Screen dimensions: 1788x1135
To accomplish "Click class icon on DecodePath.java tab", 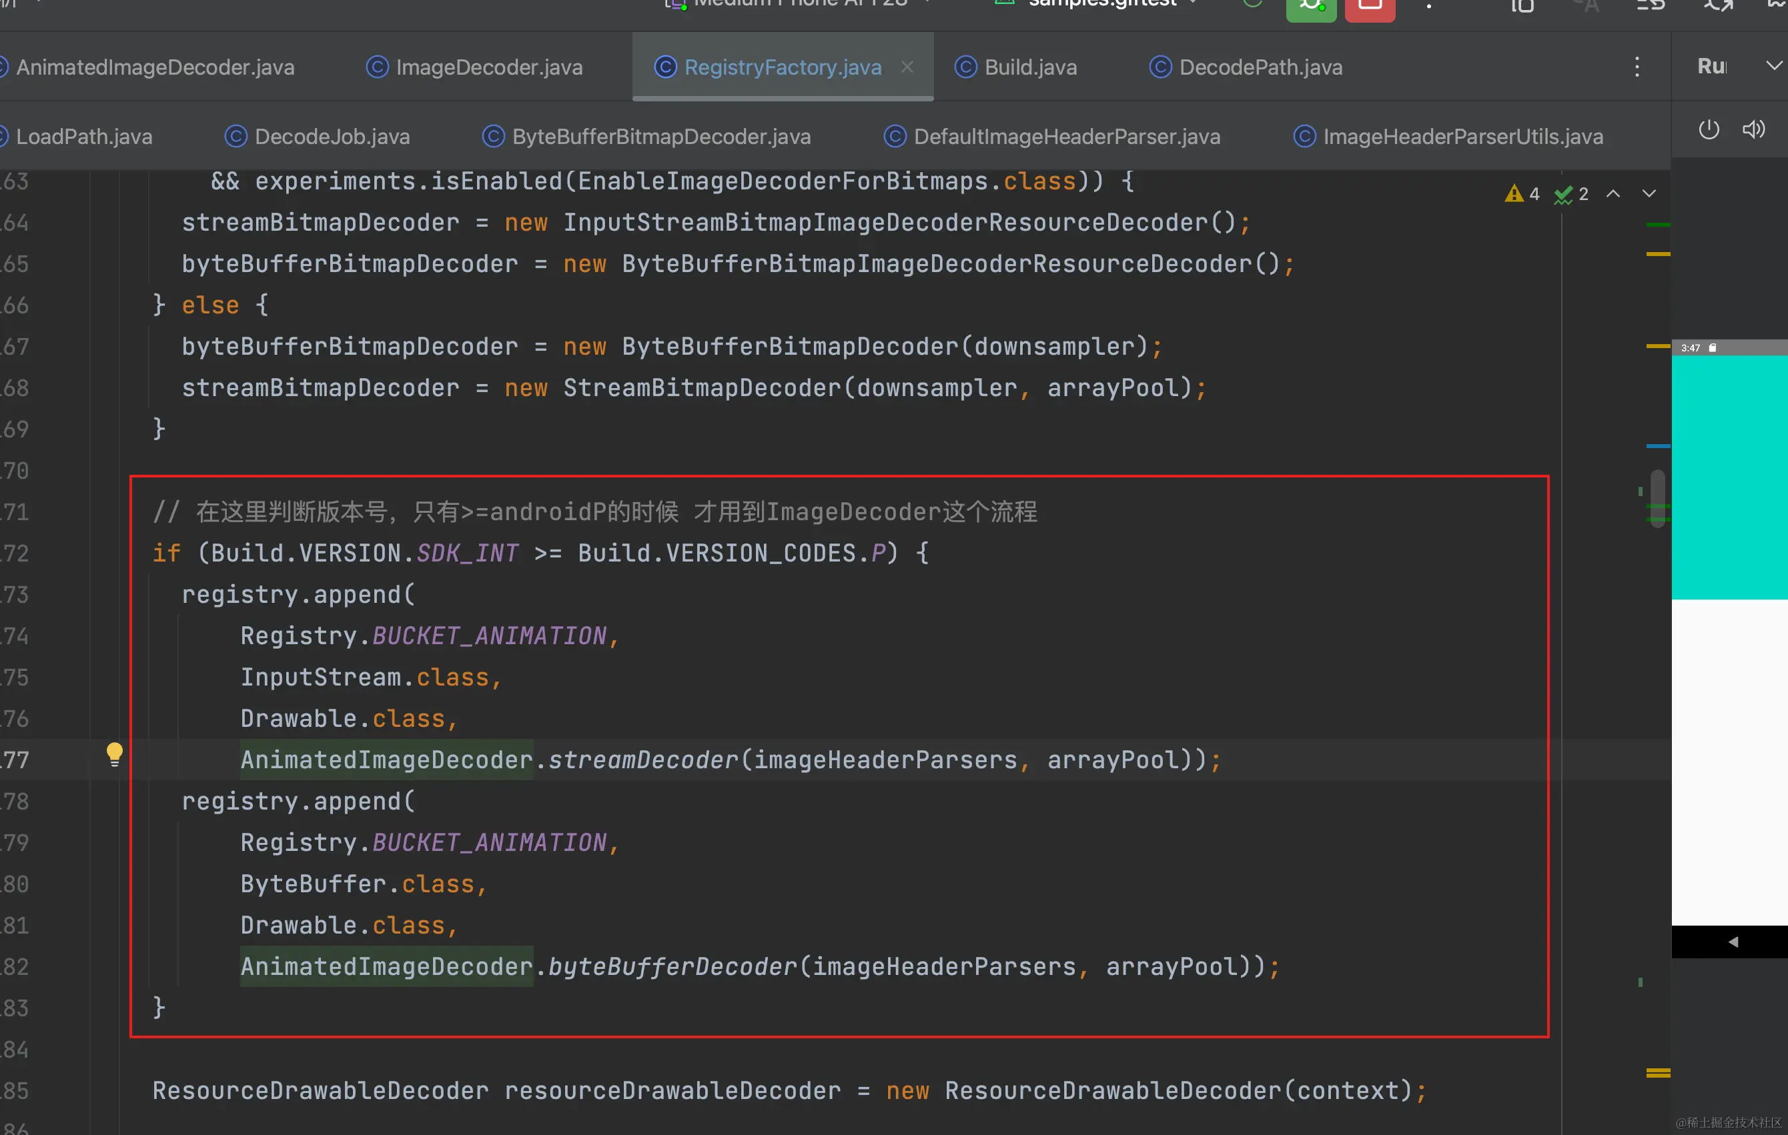I will (1161, 67).
